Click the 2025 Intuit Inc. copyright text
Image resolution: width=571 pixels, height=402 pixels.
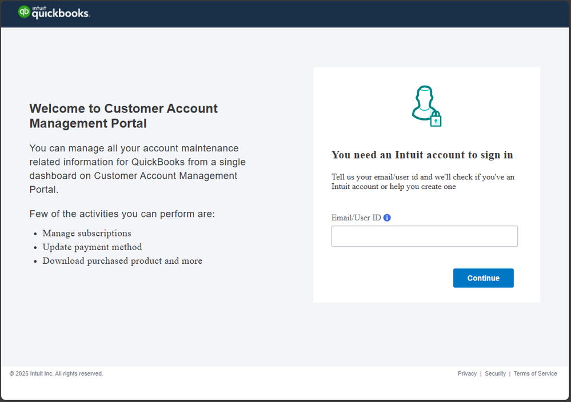[56, 373]
